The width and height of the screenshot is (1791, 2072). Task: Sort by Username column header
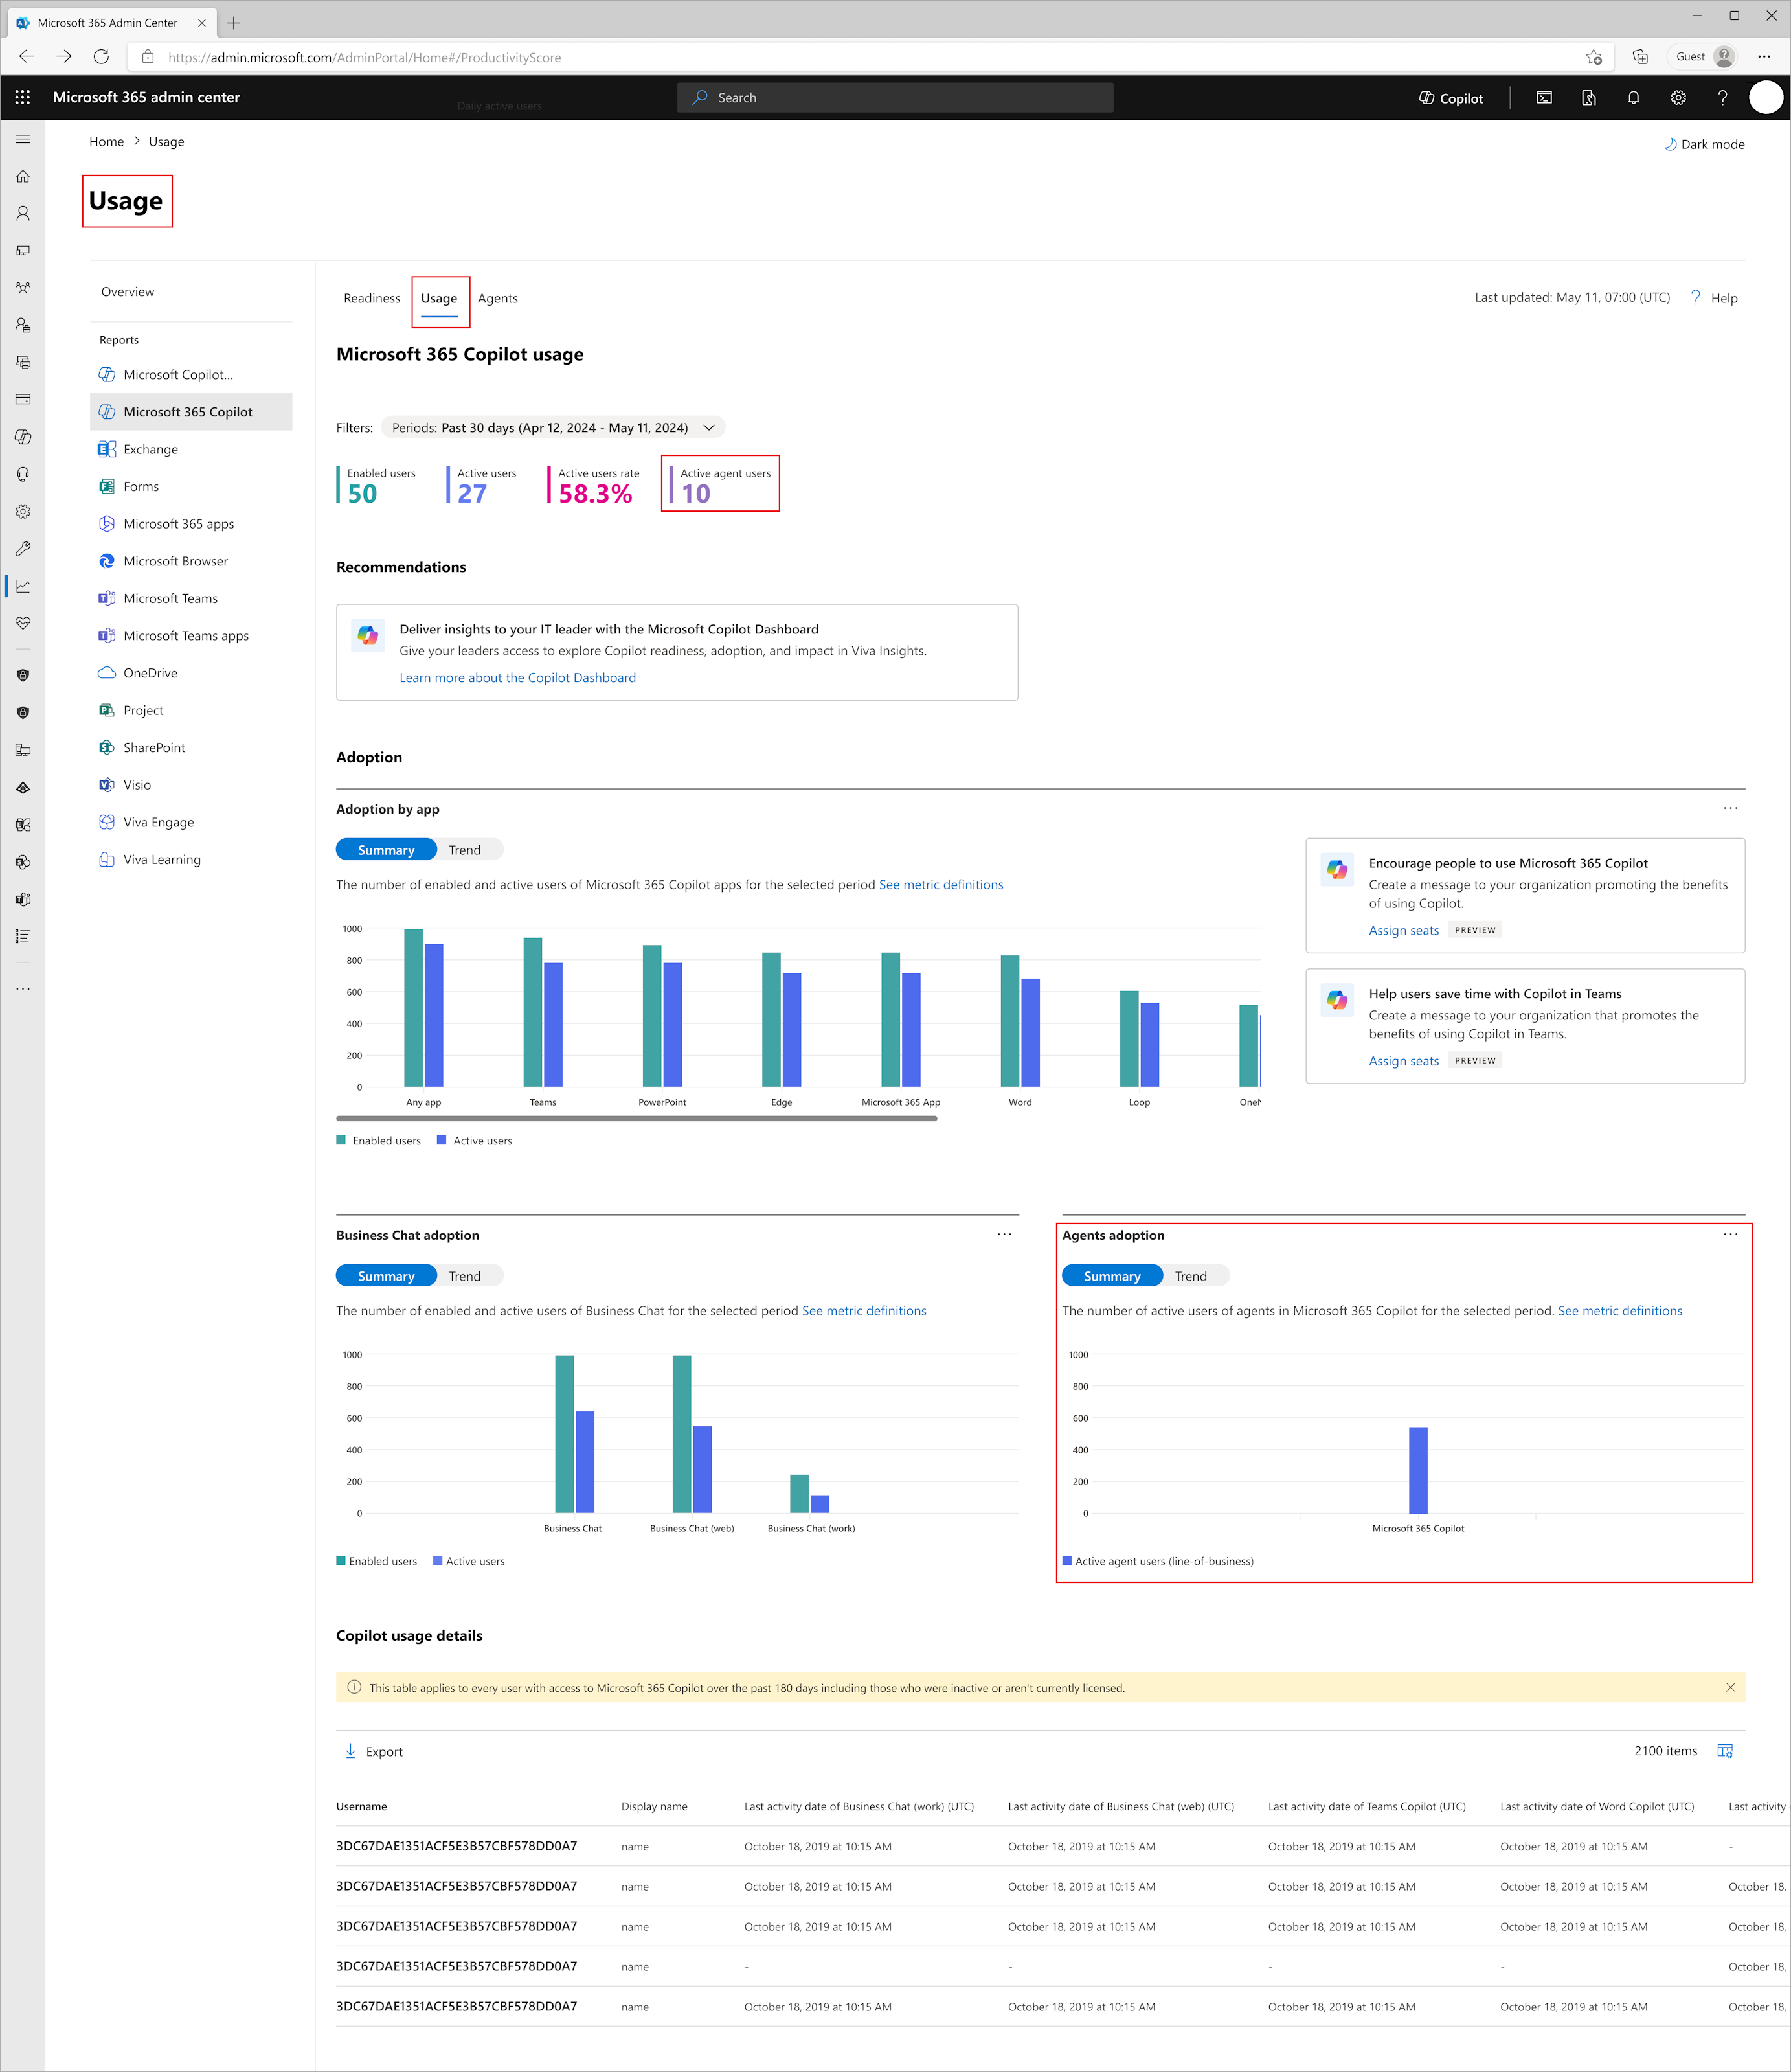click(361, 1806)
